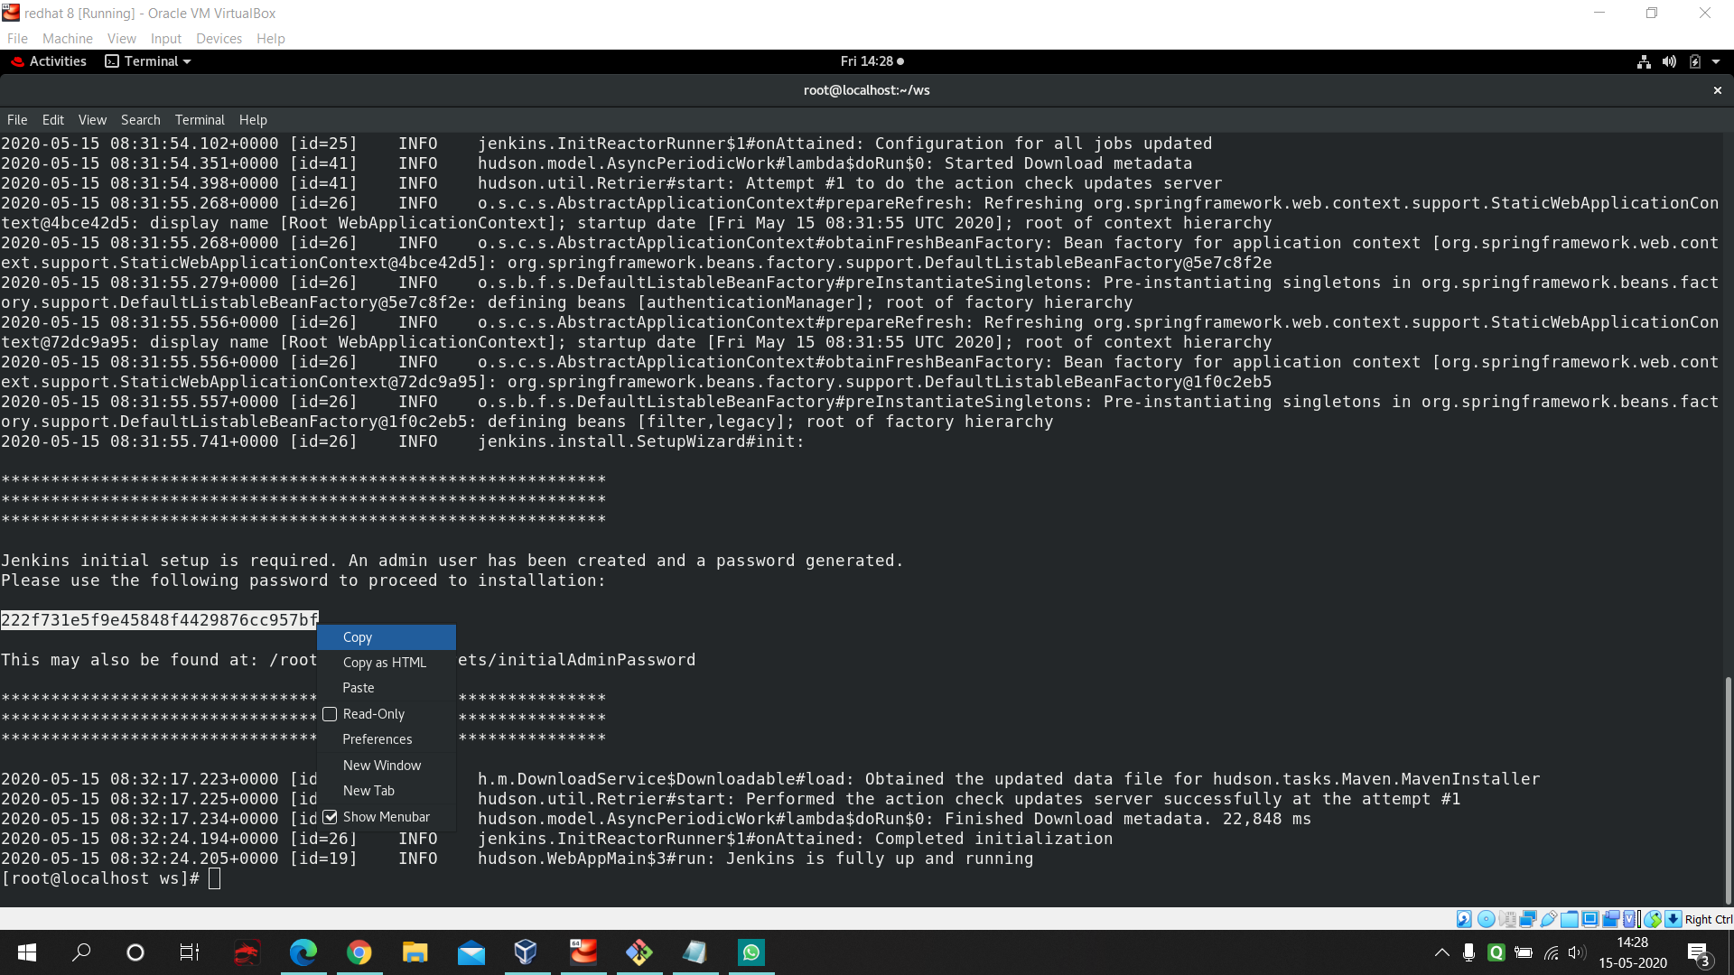This screenshot has height=975, width=1734.
Task: Click the display settings indicator in VirtualBox status bar
Action: point(1590,919)
